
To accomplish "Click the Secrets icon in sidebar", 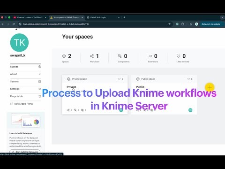I will pos(40,82).
